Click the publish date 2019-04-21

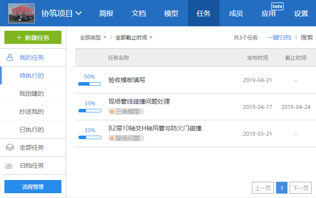pyautogui.click(x=258, y=80)
